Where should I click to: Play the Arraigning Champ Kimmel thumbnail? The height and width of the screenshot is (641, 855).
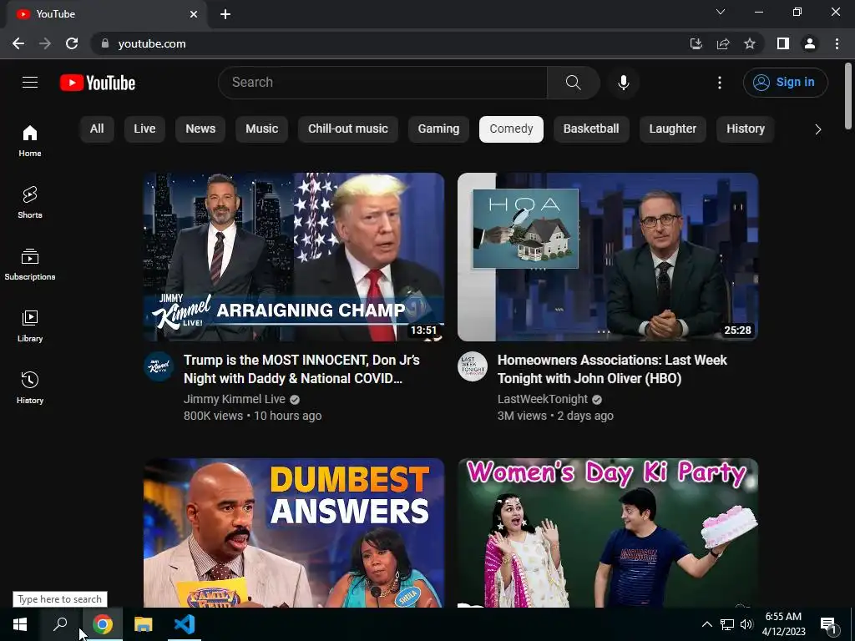coord(293,257)
